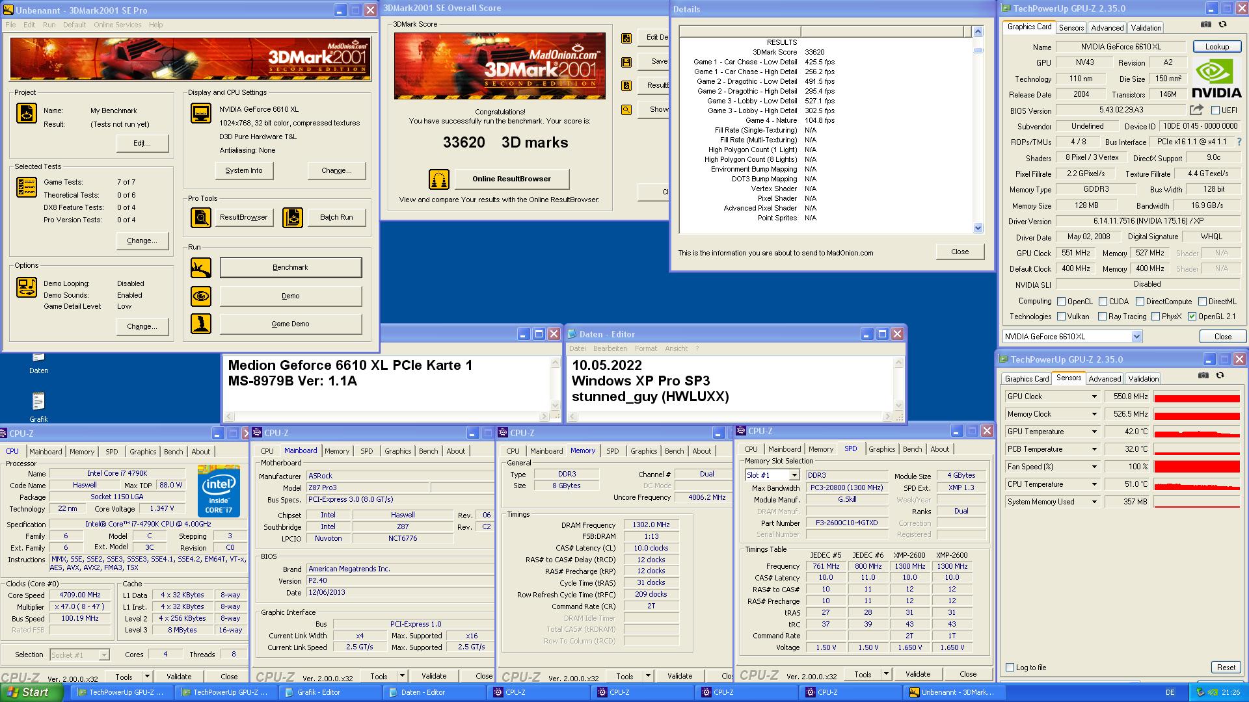This screenshot has height=702, width=1249.
Task: Open the Memory Clock sensor dropdown
Action: (x=1094, y=414)
